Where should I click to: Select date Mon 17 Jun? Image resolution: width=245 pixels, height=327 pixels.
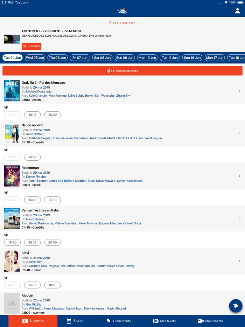(x=215, y=57)
